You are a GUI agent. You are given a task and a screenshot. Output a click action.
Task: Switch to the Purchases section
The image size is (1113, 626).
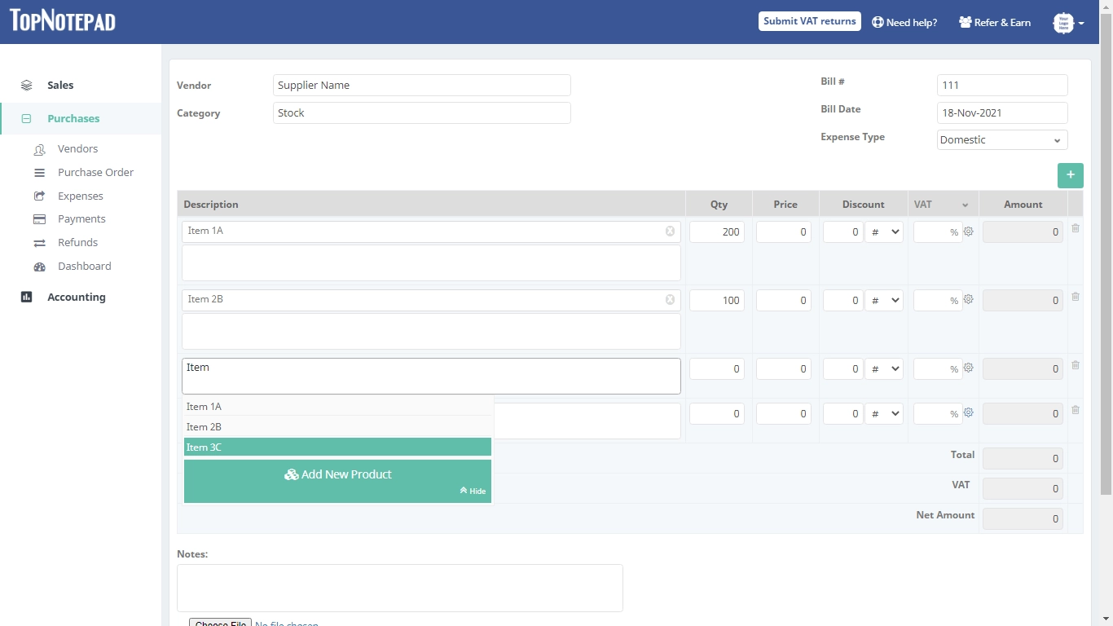(73, 117)
